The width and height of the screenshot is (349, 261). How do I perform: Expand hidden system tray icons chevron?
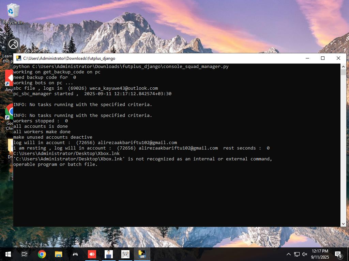tap(289, 254)
